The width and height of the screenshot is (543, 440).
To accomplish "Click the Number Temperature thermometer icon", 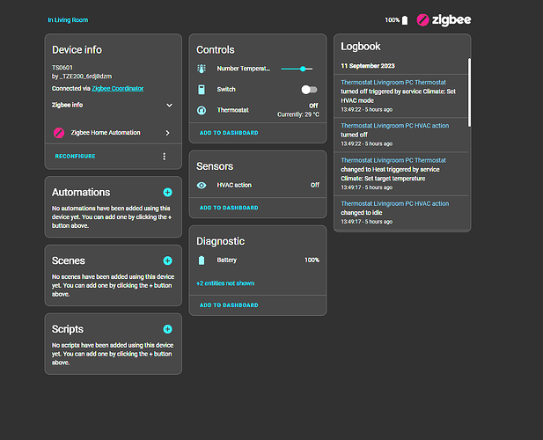I will point(202,69).
